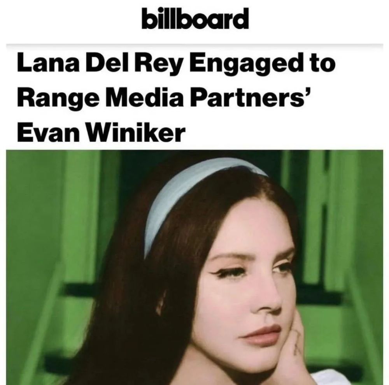This screenshot has height=385, width=389.
Task: Open the article photo of the woman
Action: coord(194,267)
